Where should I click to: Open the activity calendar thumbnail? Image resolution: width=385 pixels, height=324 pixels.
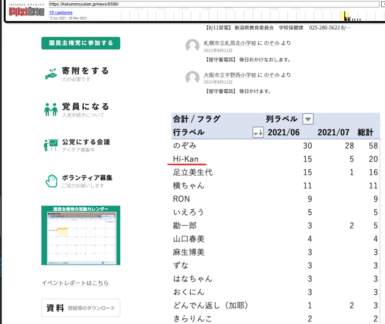[81, 235]
